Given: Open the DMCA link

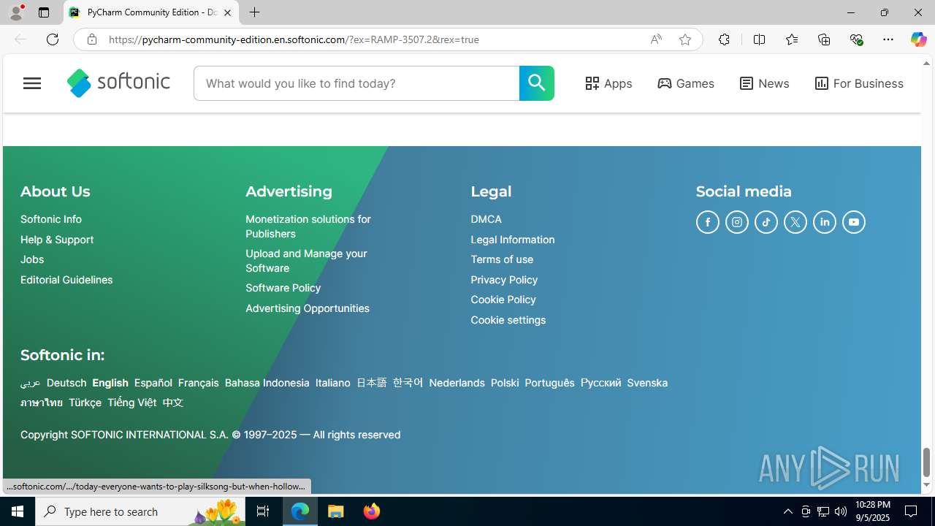Looking at the screenshot, I should pyautogui.click(x=486, y=219).
